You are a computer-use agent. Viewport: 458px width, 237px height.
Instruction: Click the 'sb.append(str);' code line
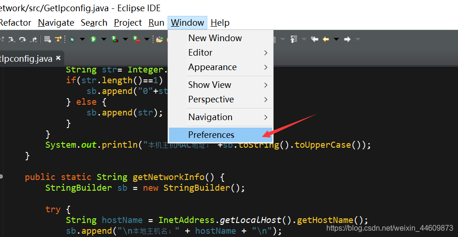pyautogui.click(x=125, y=113)
